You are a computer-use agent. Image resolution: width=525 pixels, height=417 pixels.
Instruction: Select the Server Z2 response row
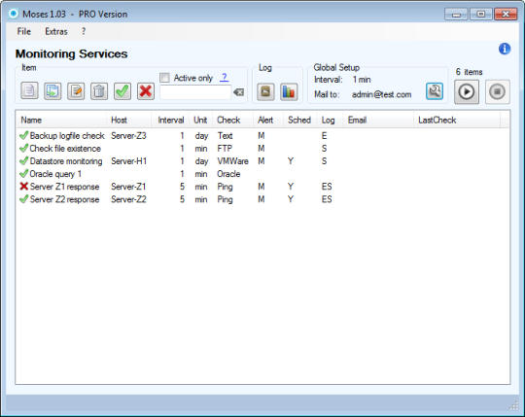point(262,199)
